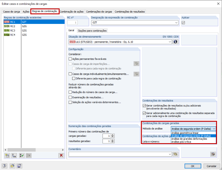The image size is (222, 170).
Task: Delete the selected rule with the red X
Action: (x=61, y=156)
